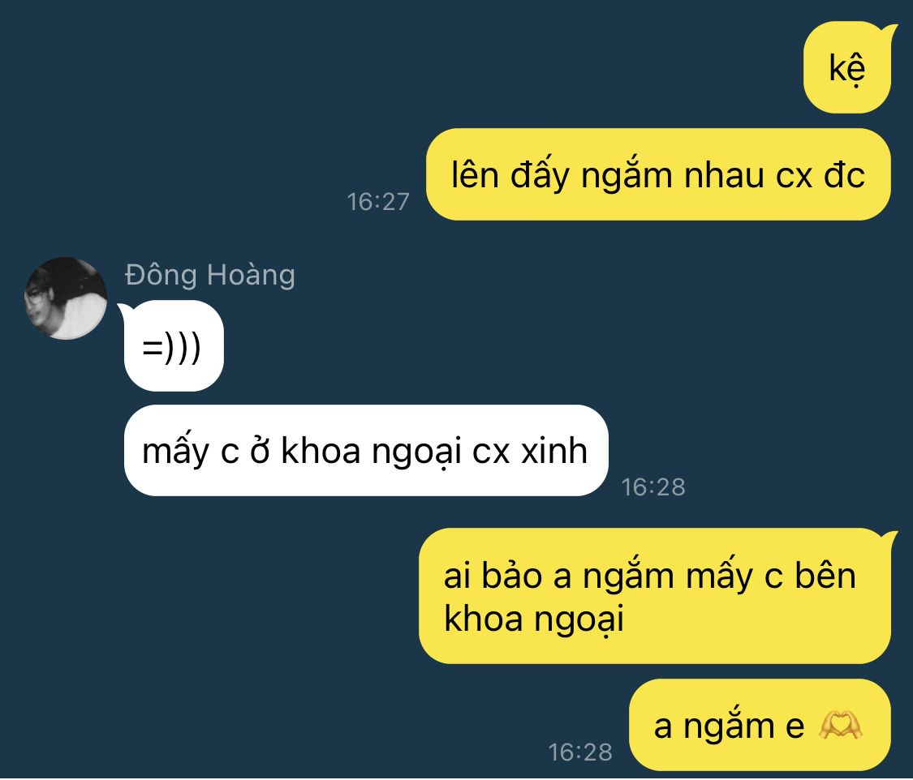Select the "lên đấy ngắm nhau cx đc" message
This screenshot has width=913, height=780.
coord(658,174)
